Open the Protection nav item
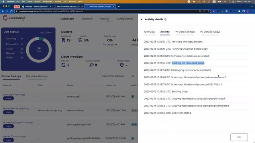255x143 pixels. (87, 19)
